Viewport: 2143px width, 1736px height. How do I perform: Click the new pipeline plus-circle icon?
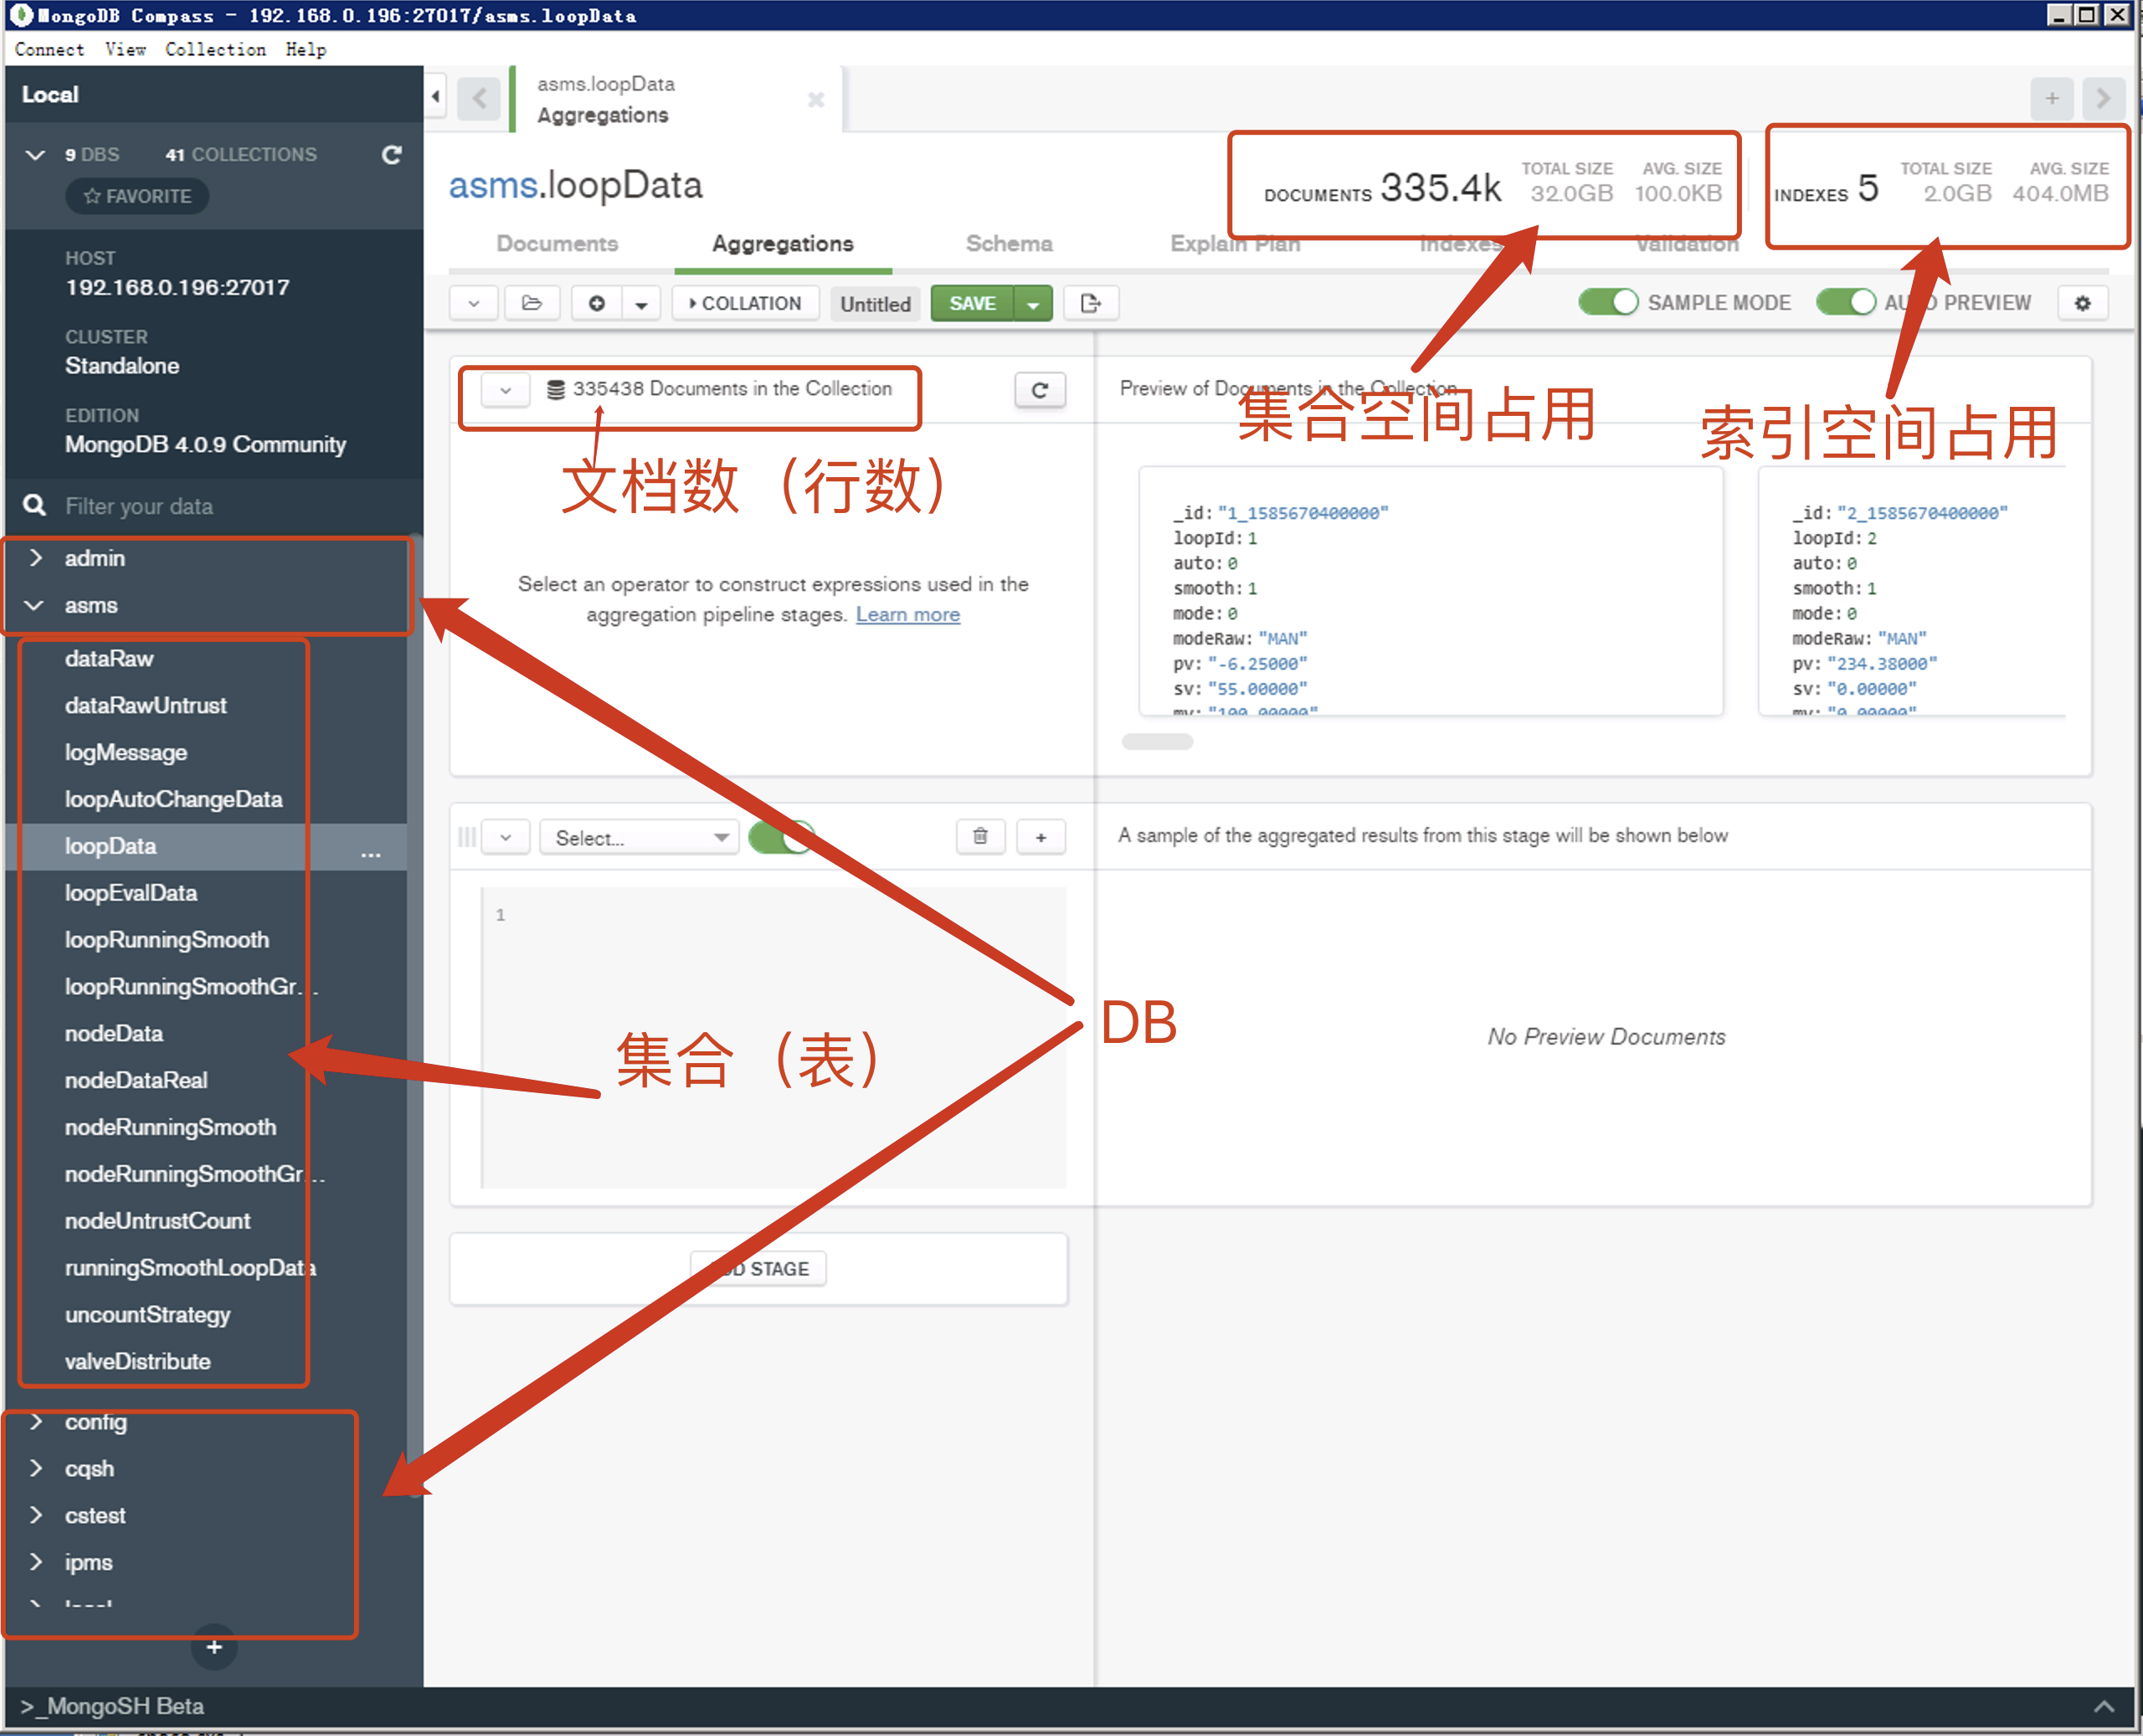click(597, 303)
